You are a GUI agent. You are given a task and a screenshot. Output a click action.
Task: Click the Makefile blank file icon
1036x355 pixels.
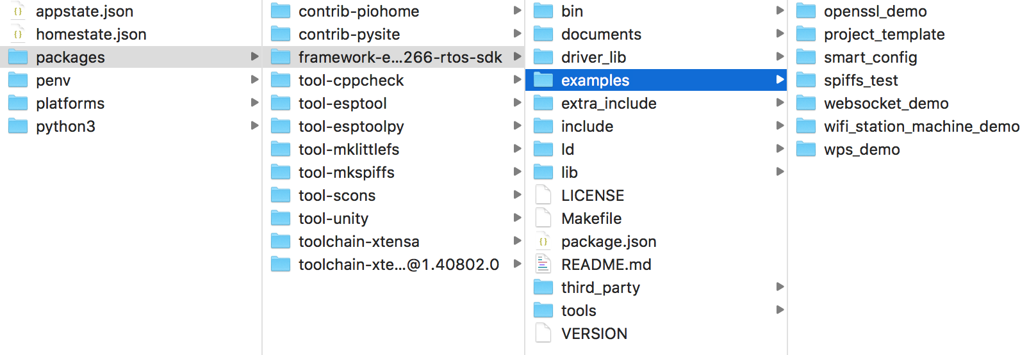point(543,218)
